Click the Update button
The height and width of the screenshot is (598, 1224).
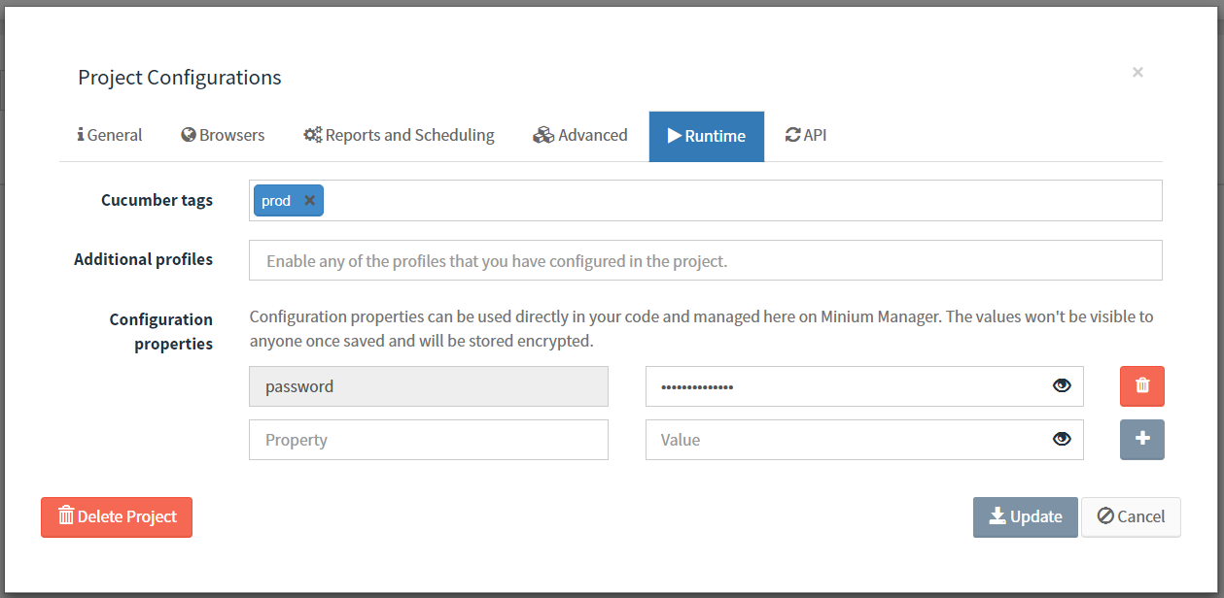(x=1026, y=517)
